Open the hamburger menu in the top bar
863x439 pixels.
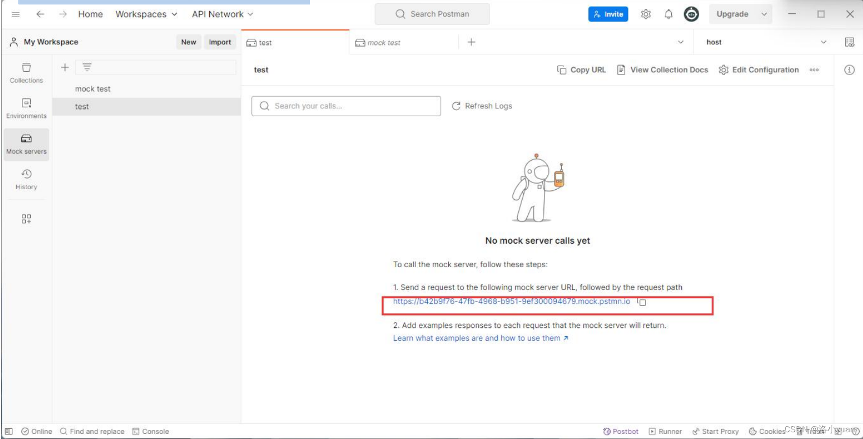(16, 14)
